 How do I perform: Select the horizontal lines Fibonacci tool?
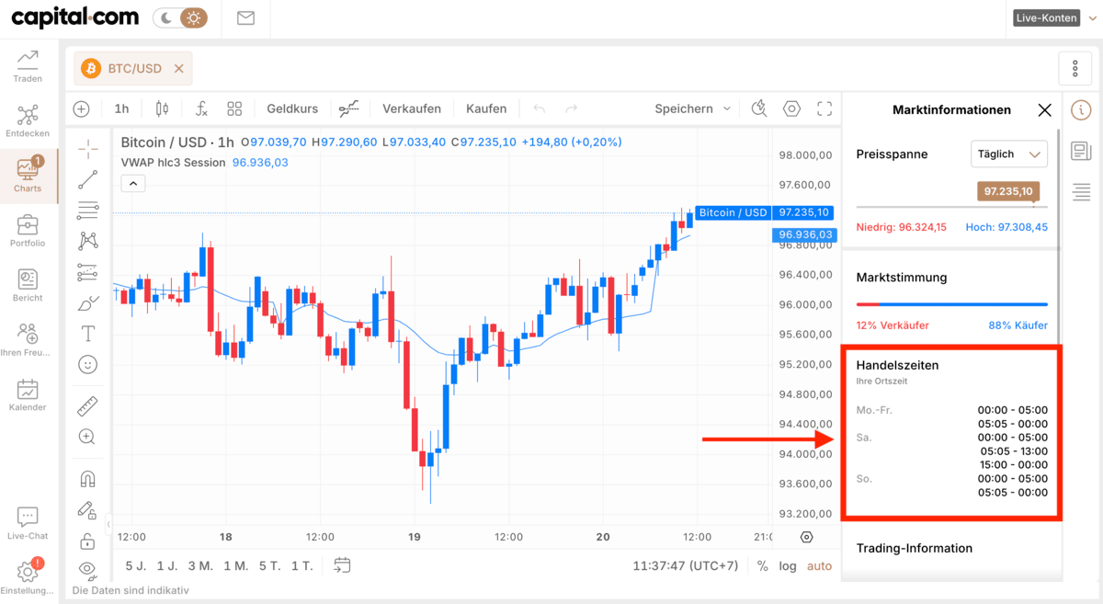click(87, 210)
